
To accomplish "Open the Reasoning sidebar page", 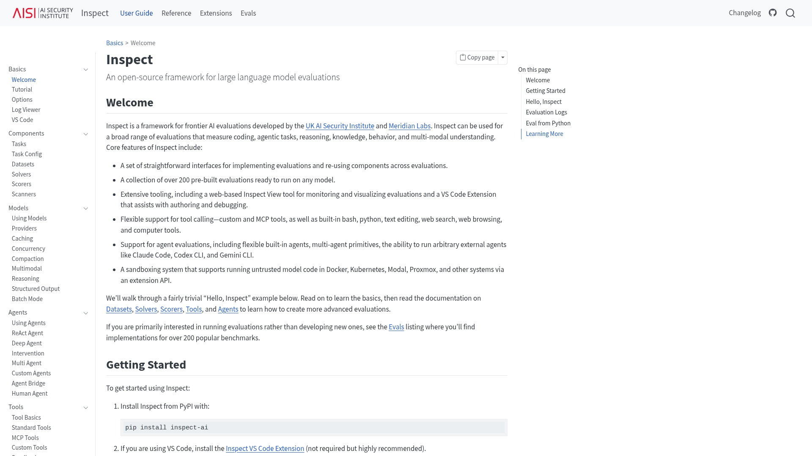I will (25, 279).
